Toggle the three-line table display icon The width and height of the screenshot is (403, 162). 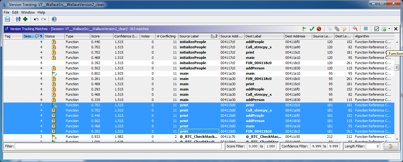click(366, 29)
